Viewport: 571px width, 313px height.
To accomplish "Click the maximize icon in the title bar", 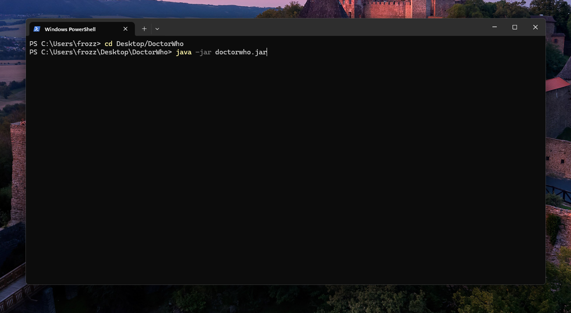I will point(514,27).
